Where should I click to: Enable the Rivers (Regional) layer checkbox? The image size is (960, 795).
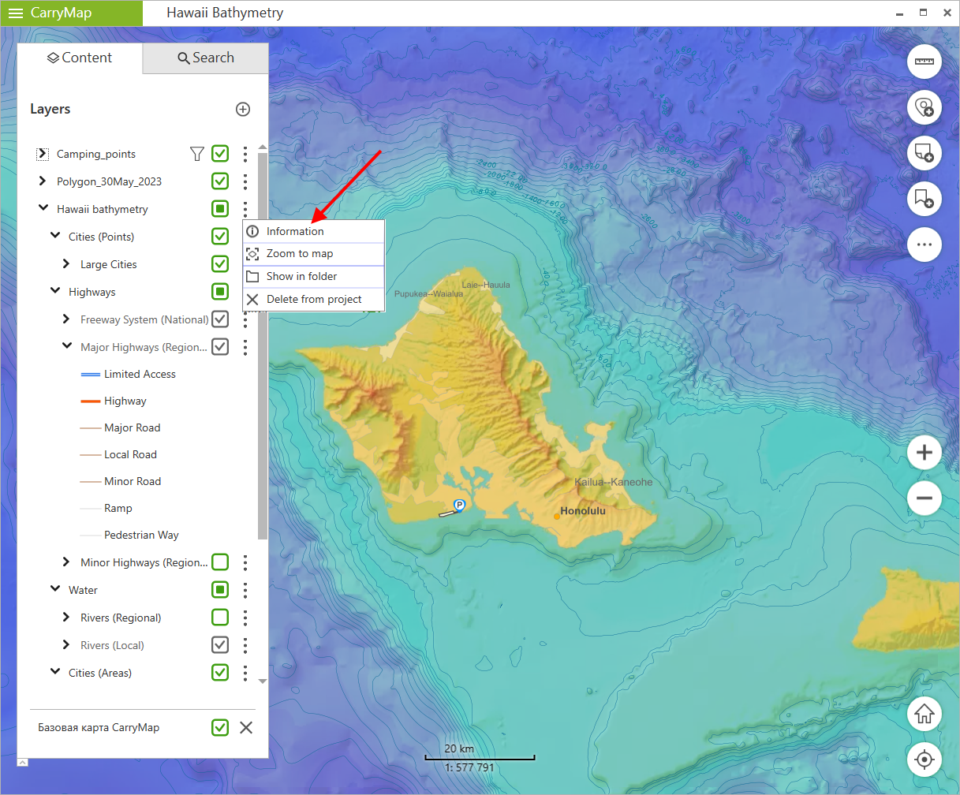point(220,618)
